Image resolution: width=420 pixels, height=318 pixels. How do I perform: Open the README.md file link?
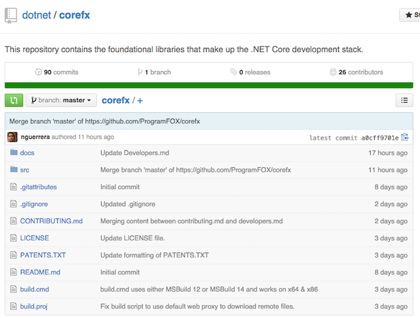40,272
